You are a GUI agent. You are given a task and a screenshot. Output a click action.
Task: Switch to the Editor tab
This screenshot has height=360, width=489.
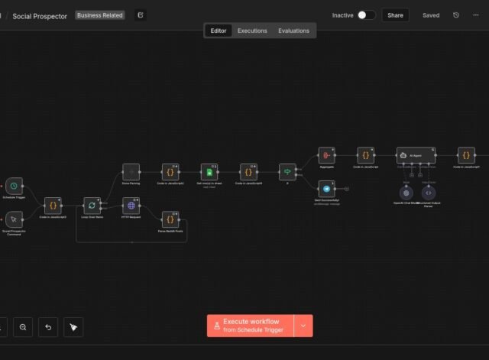pyautogui.click(x=219, y=31)
